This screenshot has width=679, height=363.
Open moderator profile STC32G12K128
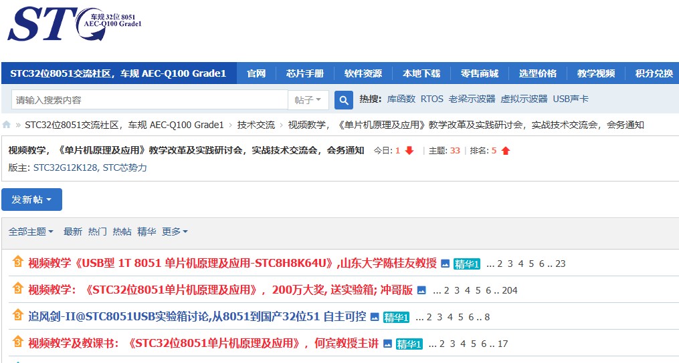click(x=66, y=167)
